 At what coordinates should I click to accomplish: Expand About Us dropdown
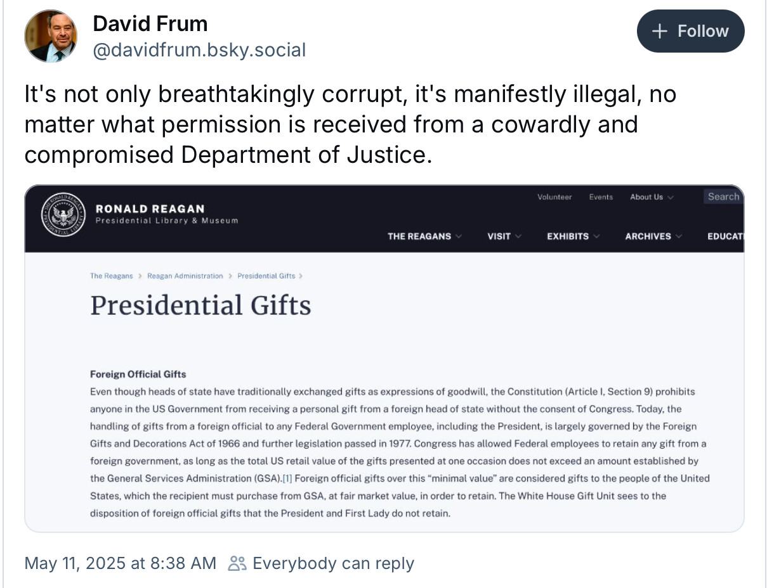(652, 197)
